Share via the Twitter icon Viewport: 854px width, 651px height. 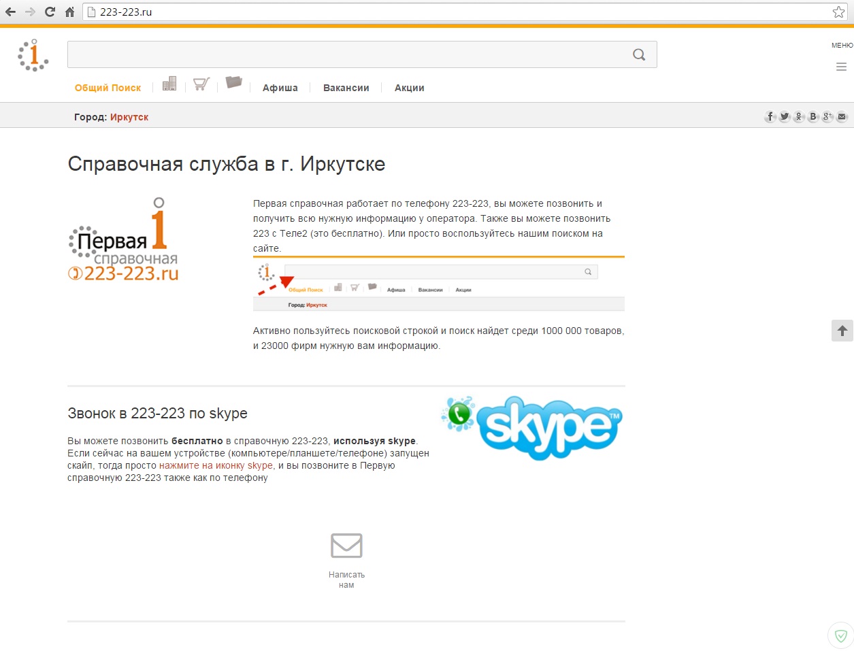[785, 116]
